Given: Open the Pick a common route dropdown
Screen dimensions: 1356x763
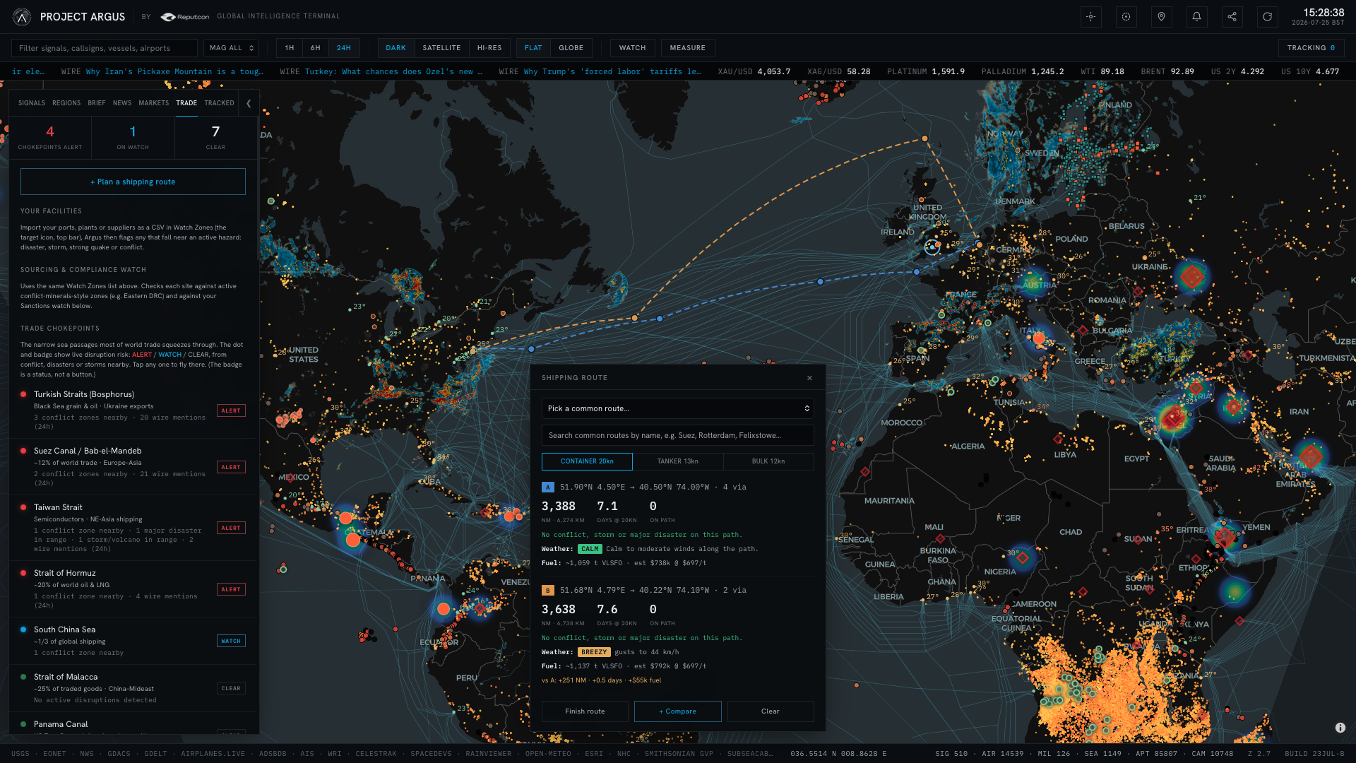Looking at the screenshot, I should [x=678, y=408].
